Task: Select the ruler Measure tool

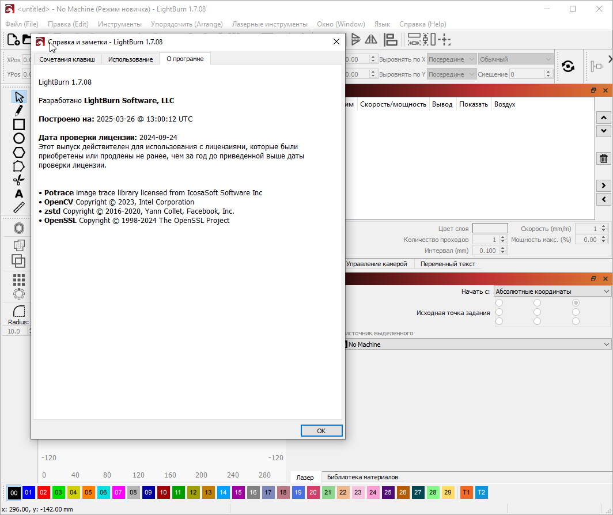Action: (19, 207)
